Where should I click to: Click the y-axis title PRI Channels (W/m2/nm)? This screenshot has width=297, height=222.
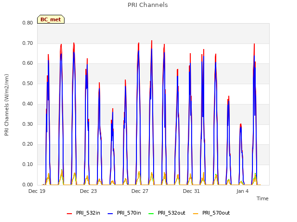[6, 105]
